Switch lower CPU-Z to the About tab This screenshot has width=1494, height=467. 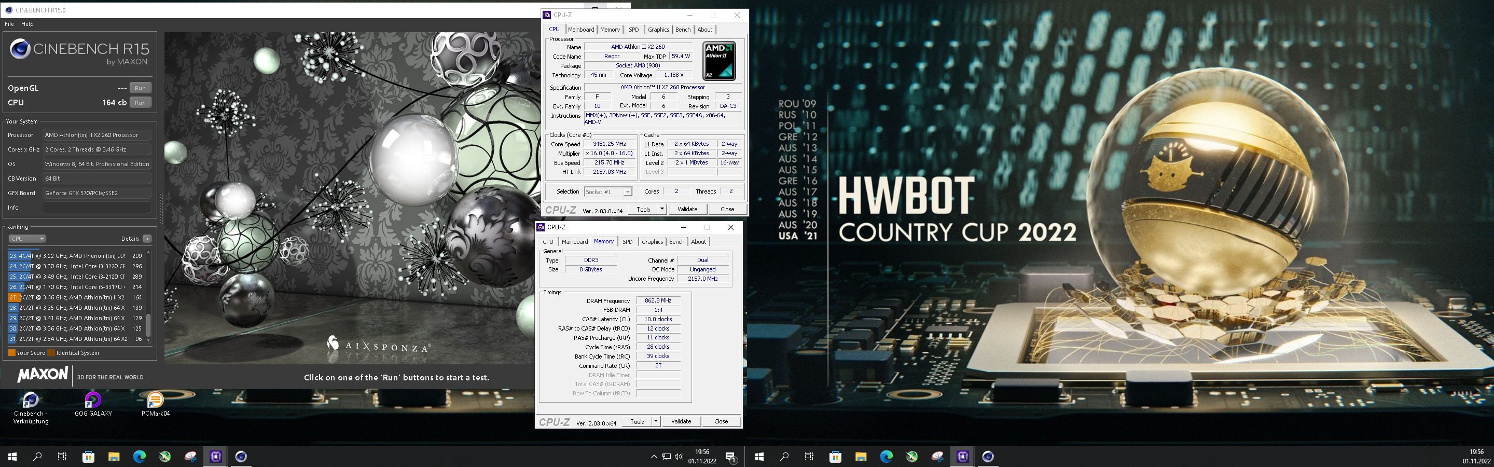pyautogui.click(x=699, y=242)
